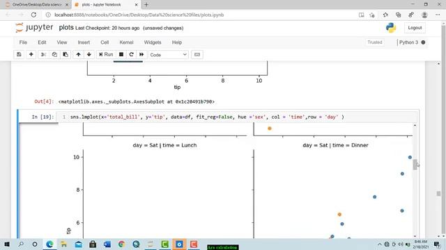Click the Python logo icon
The width and height of the screenshot is (446, 250).
[391, 28]
